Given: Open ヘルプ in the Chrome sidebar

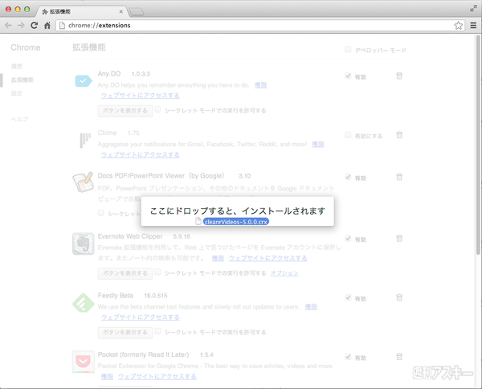Looking at the screenshot, I should (19, 119).
